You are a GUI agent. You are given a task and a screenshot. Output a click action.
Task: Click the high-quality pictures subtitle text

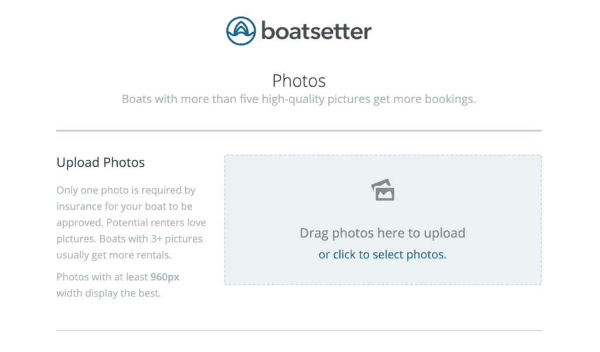pyautogui.click(x=299, y=98)
